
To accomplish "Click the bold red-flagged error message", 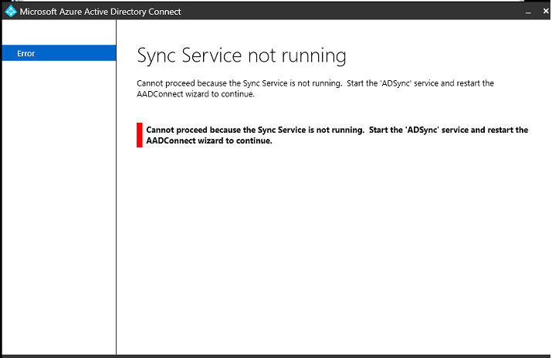I will point(337,135).
